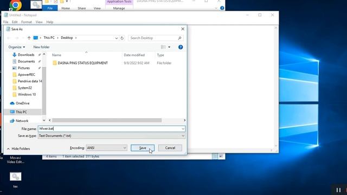Click the refresh icon beside address bar
The height and width of the screenshot is (195, 347).
122,38
